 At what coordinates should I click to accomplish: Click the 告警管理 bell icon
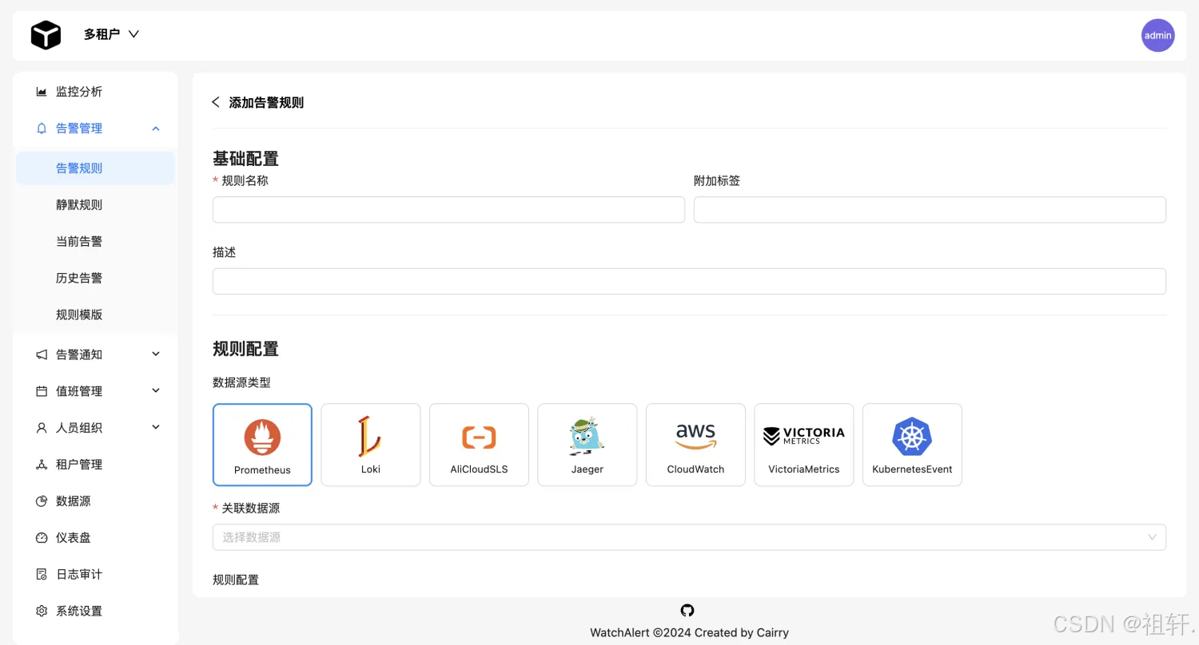pos(42,129)
